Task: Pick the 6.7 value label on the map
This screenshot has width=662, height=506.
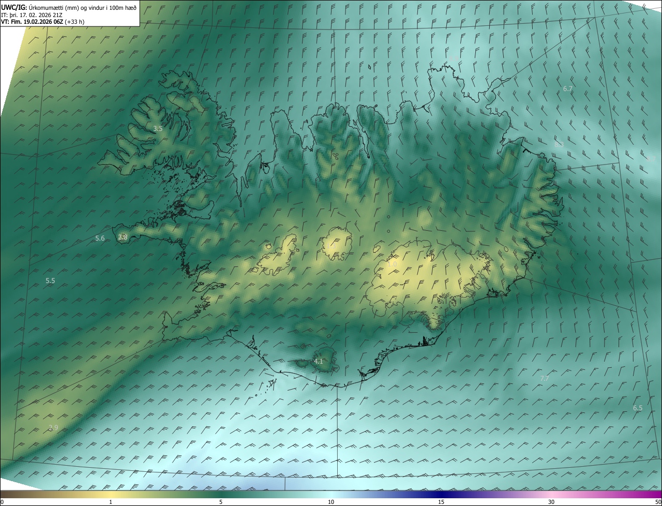Action: point(567,89)
